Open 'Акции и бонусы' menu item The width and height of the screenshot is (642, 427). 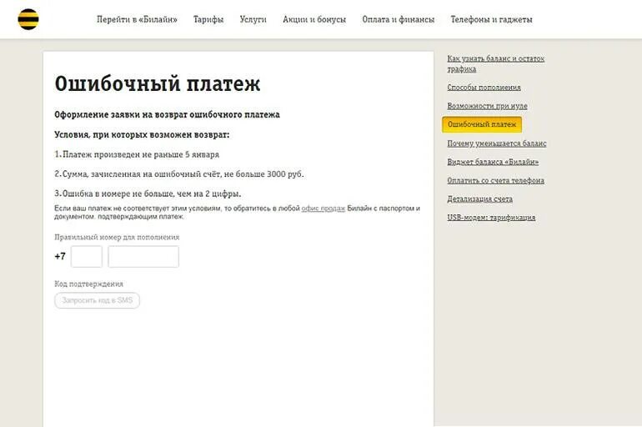pos(314,20)
